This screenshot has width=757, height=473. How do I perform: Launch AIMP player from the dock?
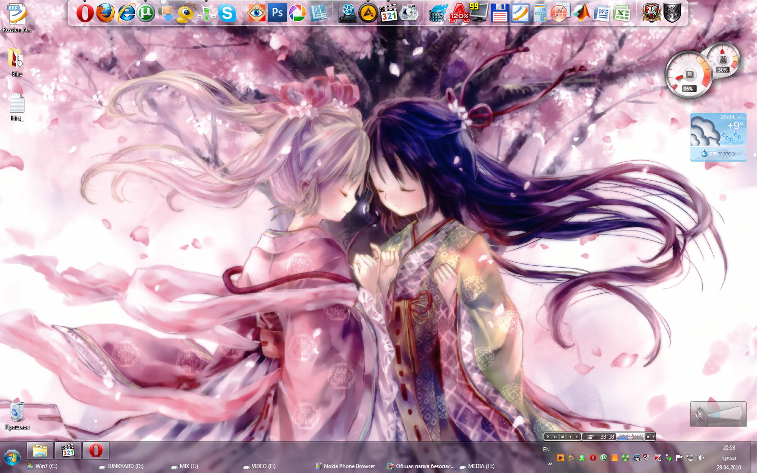tap(368, 13)
